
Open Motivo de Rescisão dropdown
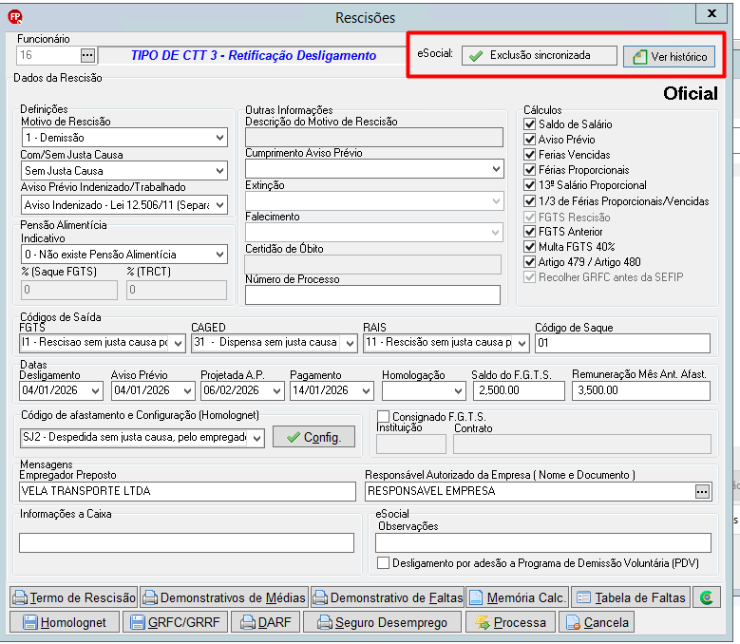click(x=220, y=138)
